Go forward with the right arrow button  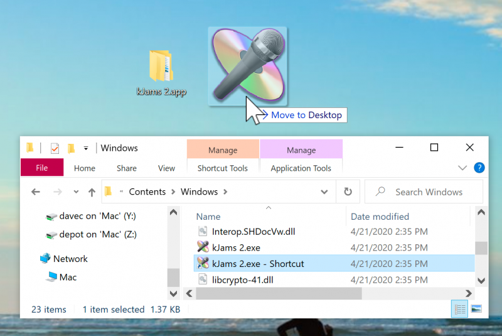pyautogui.click(x=58, y=192)
